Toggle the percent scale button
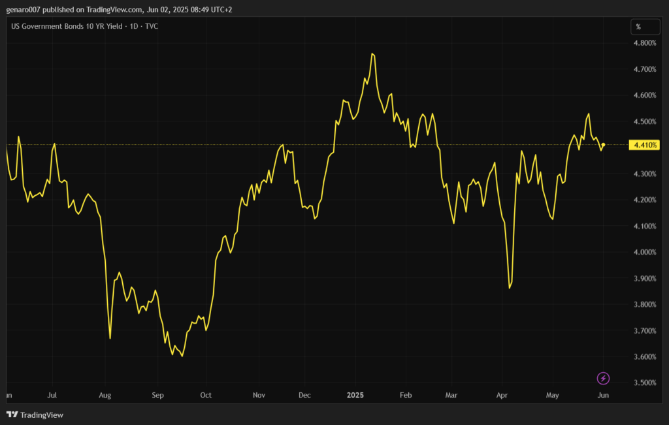This screenshot has width=669, height=425. click(x=638, y=27)
